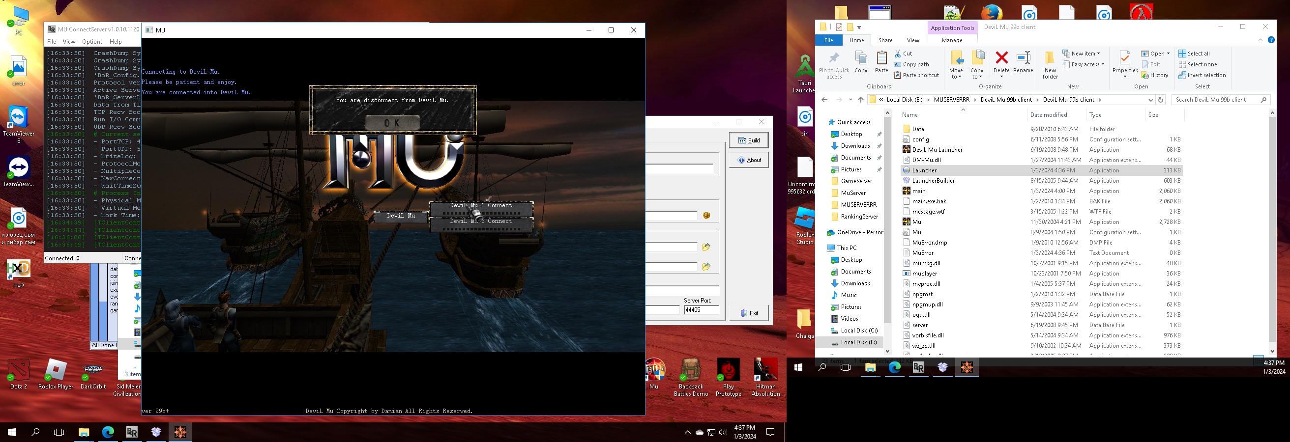The image size is (1290, 442).
Task: Select the Play Prototype desktop shortcut
Action: [728, 378]
